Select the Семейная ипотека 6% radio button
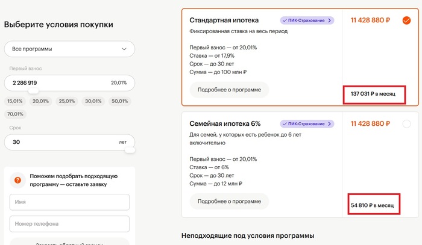 click(x=406, y=124)
